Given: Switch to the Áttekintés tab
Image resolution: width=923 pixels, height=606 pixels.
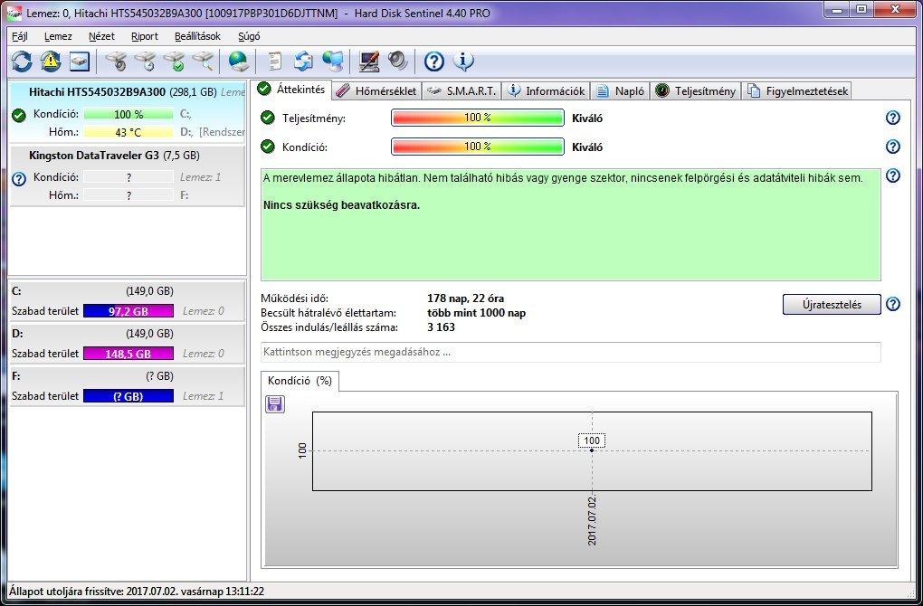Looking at the screenshot, I should 293,90.
